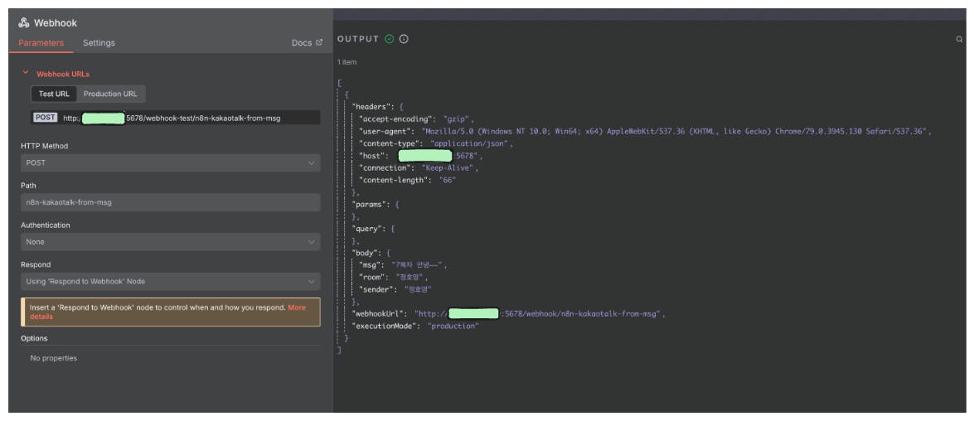Image resolution: width=974 pixels, height=421 pixels.
Task: Click the output info icon
Action: pyautogui.click(x=404, y=39)
